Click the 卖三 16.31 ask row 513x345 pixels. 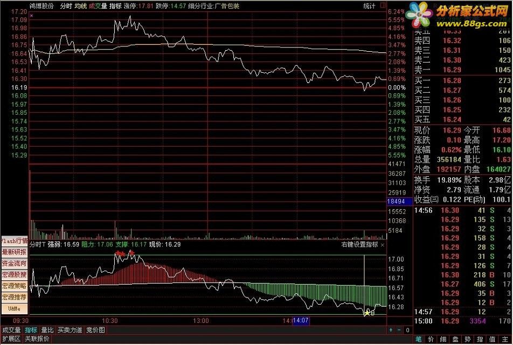462,51
